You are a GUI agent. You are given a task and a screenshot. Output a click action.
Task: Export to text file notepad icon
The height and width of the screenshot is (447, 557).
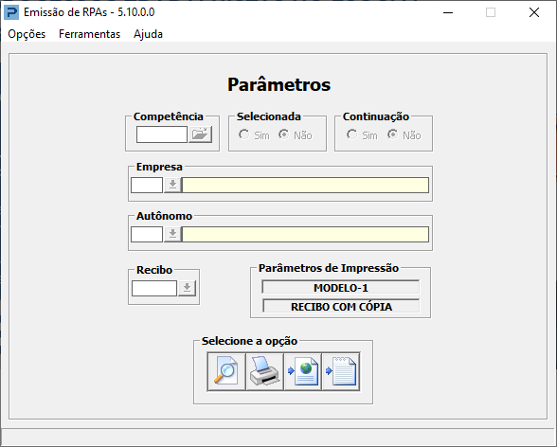pyautogui.click(x=341, y=372)
